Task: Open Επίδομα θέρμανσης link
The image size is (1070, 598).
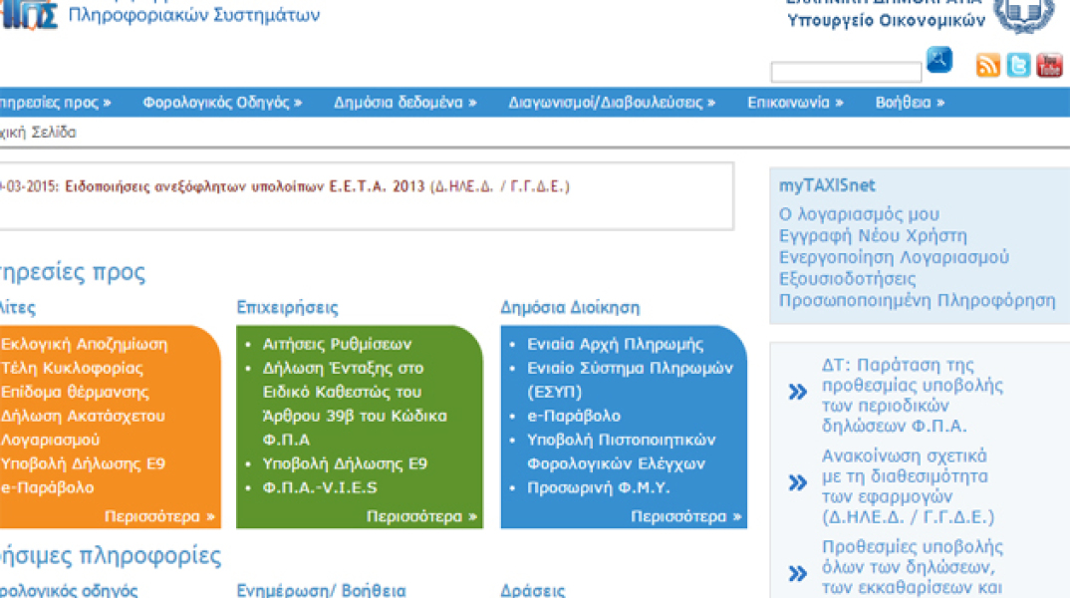Action: (75, 392)
